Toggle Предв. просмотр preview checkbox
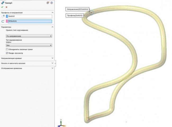Image resolution: width=172 pixels, height=127 pixels. [x=7, y=53]
